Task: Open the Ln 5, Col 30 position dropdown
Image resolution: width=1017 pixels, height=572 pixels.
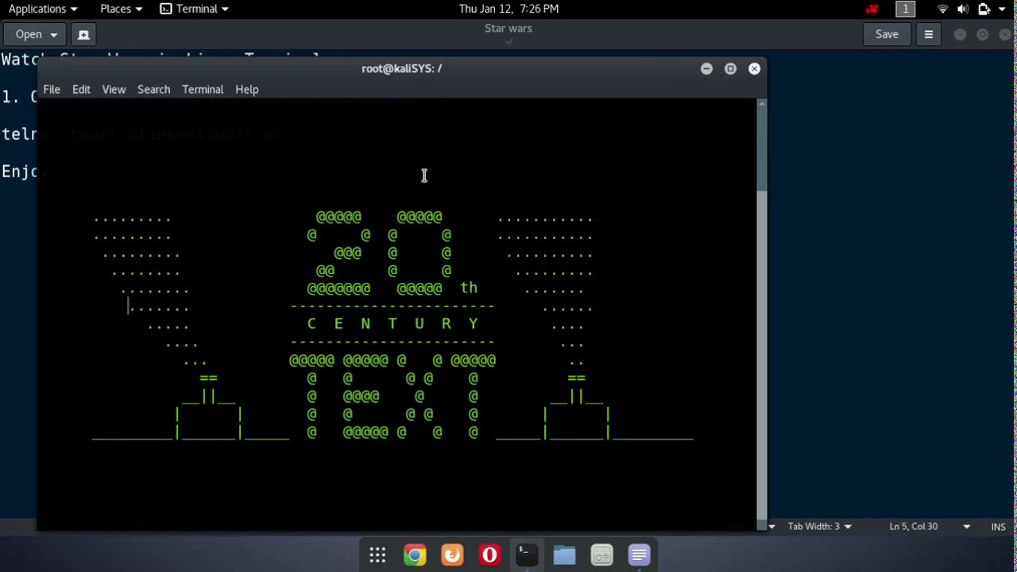Action: [x=930, y=527]
